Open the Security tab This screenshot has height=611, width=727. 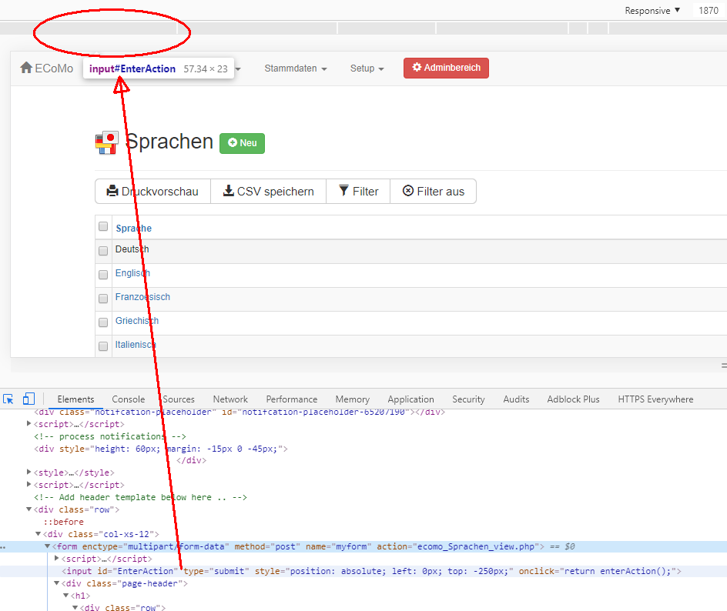tap(468, 399)
